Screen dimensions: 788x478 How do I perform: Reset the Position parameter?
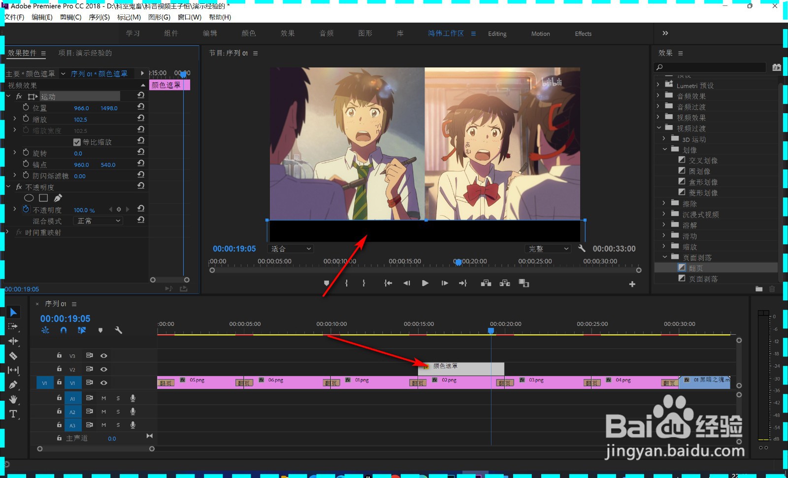[x=141, y=106]
